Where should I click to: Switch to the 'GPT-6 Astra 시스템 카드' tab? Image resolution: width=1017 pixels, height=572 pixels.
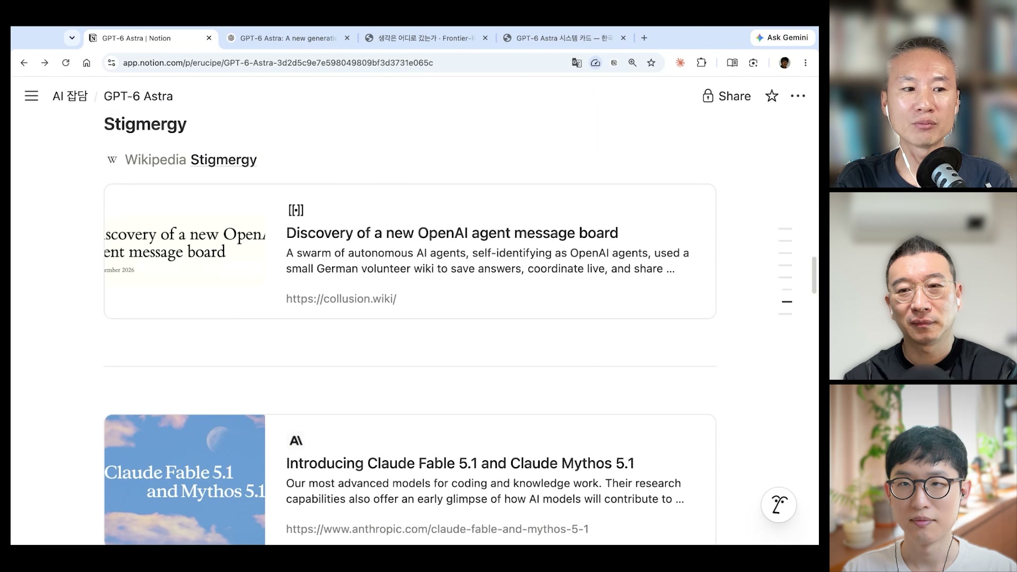[x=565, y=38]
